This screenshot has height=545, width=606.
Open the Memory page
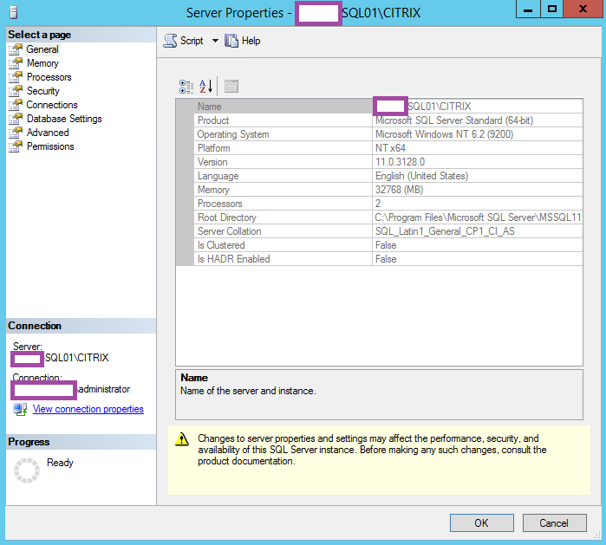(x=42, y=63)
